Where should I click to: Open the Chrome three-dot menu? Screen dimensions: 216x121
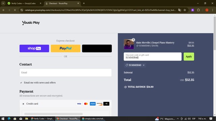click(213, 10)
